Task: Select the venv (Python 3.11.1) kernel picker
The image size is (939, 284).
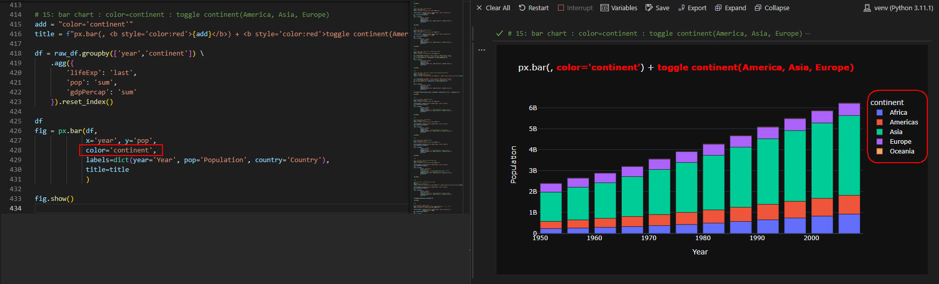Action: coord(898,8)
